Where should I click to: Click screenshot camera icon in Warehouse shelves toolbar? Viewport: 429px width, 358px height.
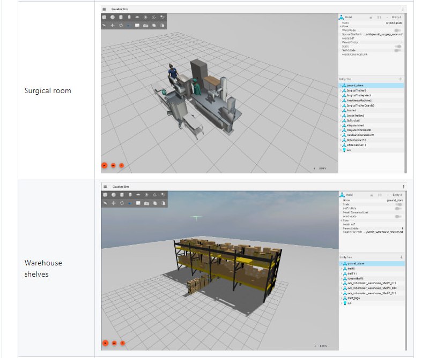click(x=146, y=203)
